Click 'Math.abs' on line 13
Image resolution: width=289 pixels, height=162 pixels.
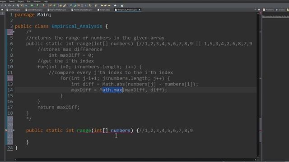(113, 84)
